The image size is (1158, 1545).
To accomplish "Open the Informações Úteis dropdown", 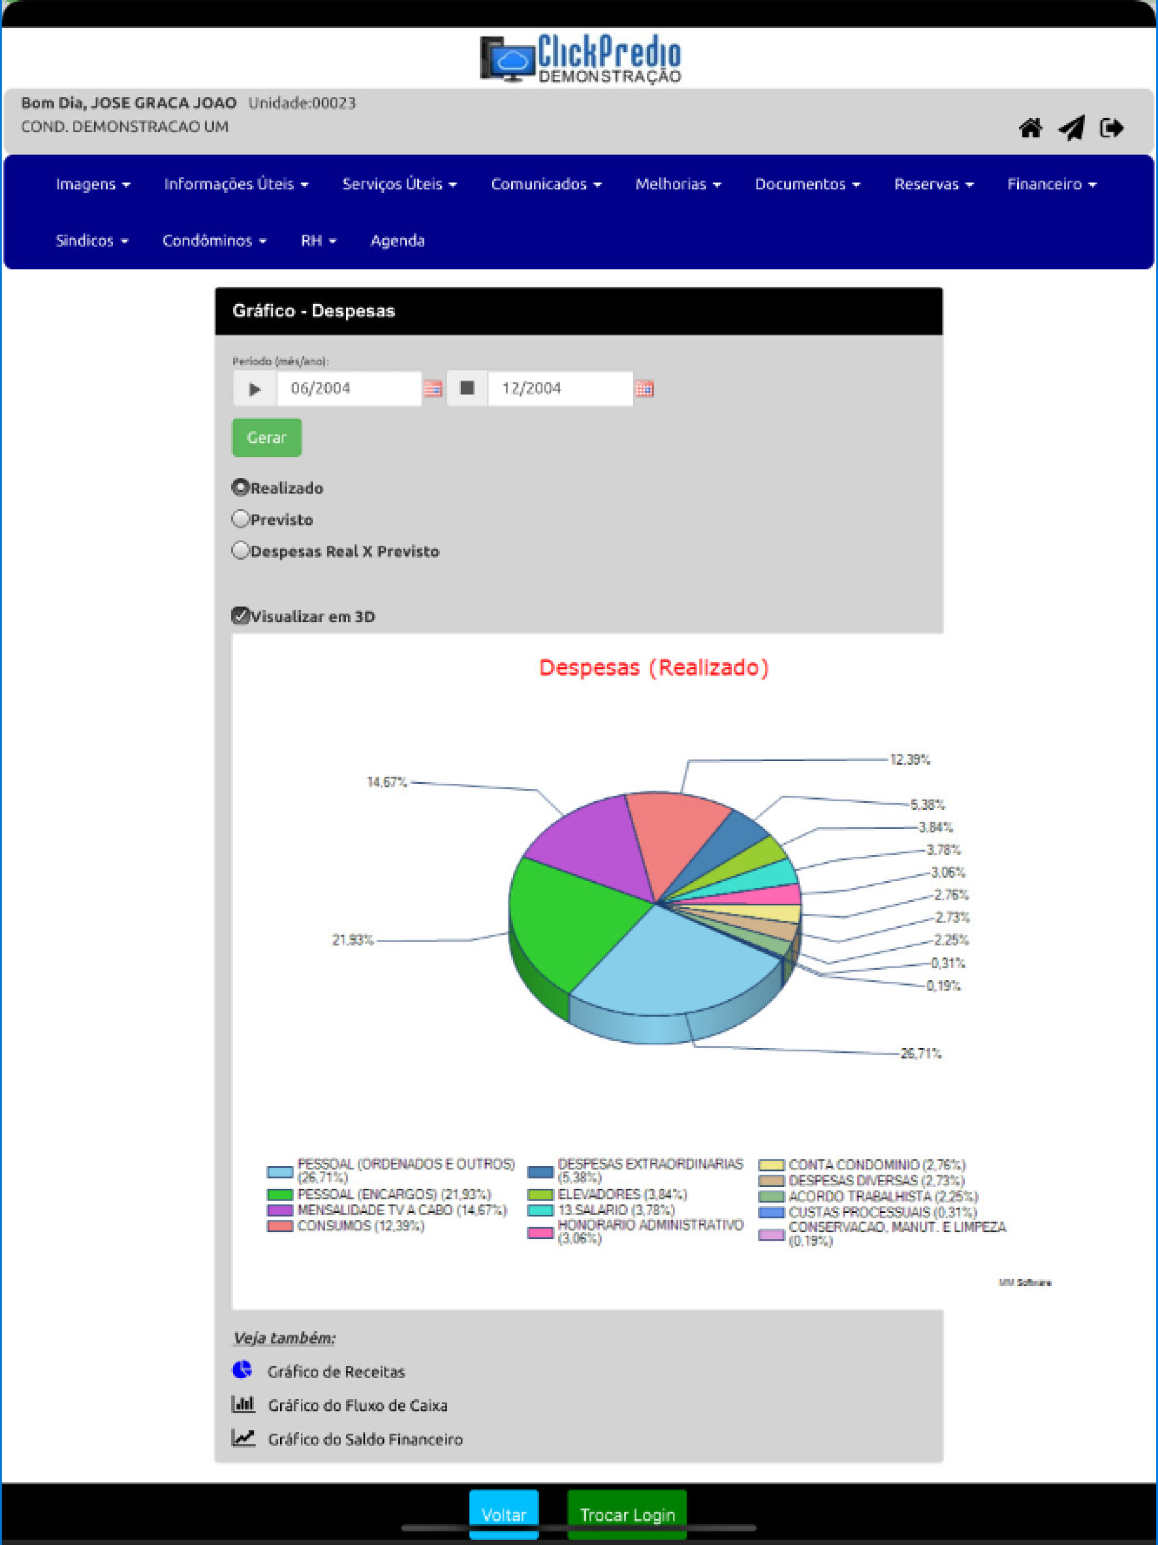I will click(x=236, y=184).
